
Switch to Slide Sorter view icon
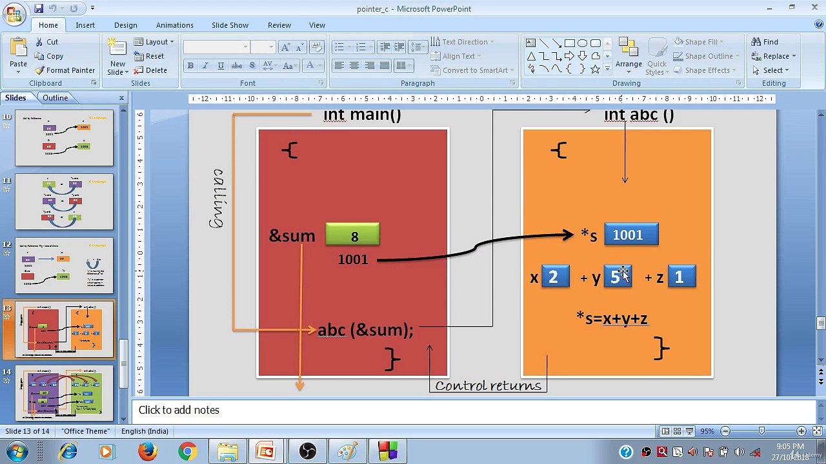[x=677, y=431]
